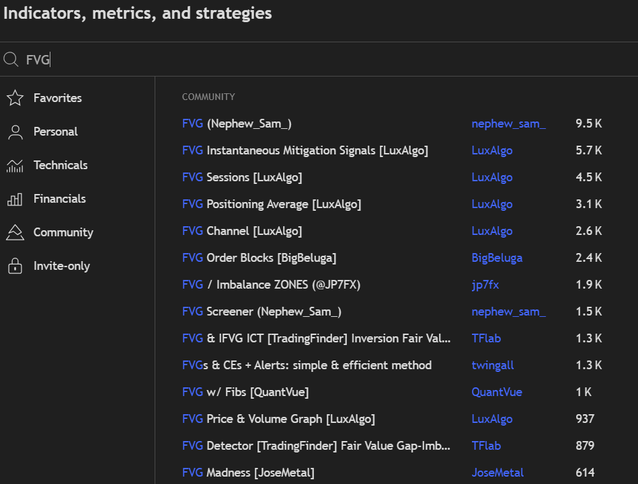Viewport: 638px width, 484px height.
Task: Visit twingall author profile
Action: coord(493,365)
